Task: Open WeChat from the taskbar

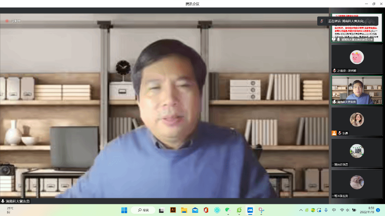Action: point(228,210)
